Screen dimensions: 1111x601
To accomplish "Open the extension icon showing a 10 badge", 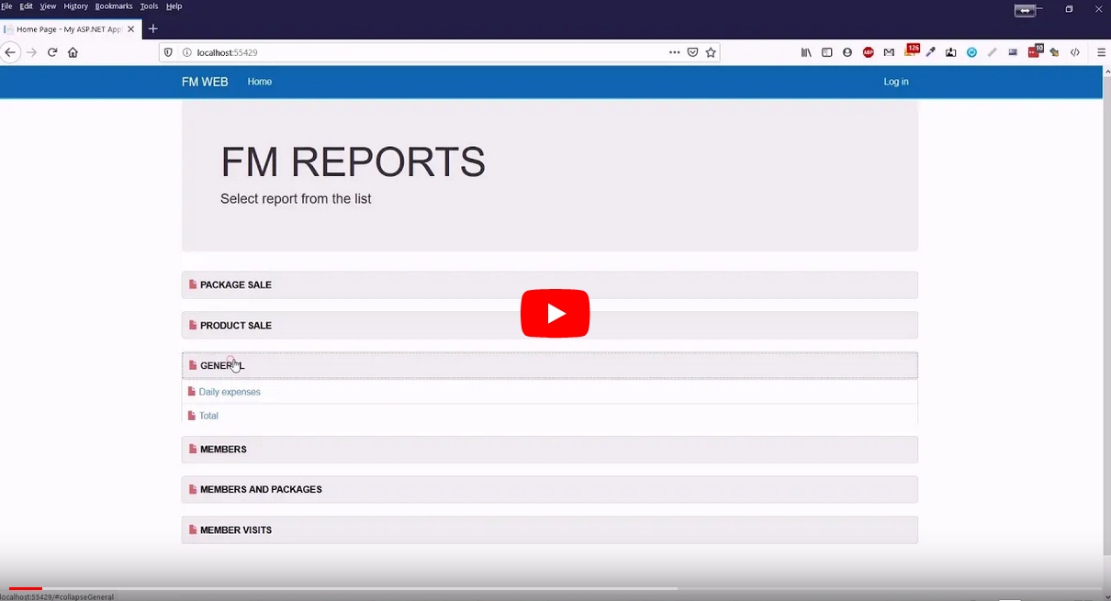I will click(x=1035, y=52).
